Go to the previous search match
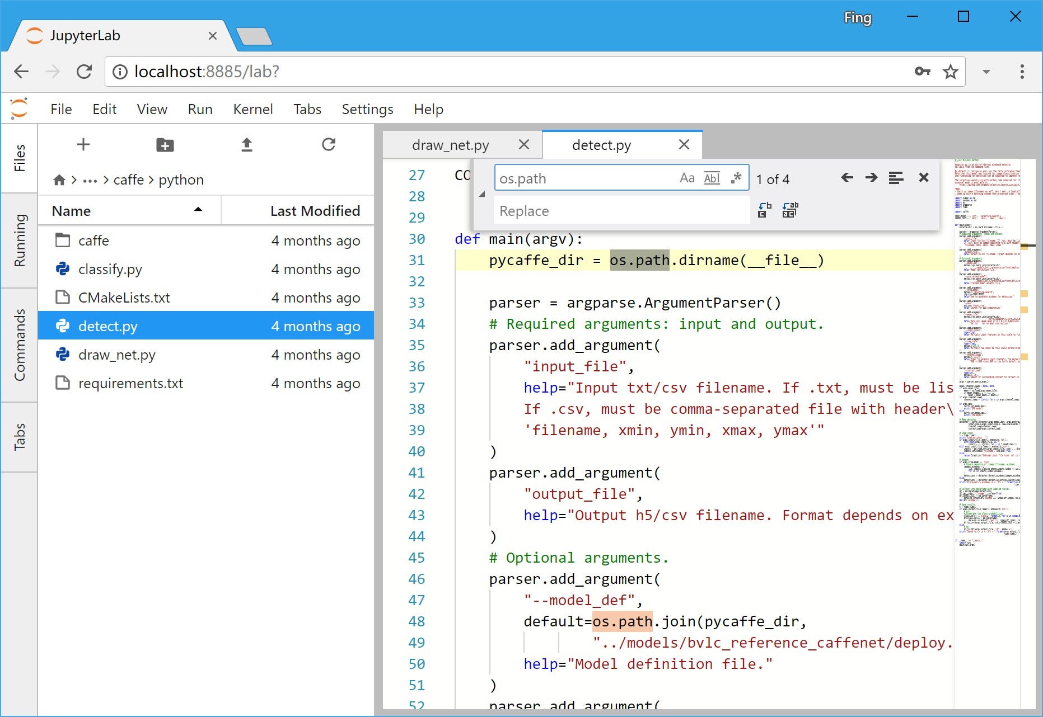 coord(847,178)
